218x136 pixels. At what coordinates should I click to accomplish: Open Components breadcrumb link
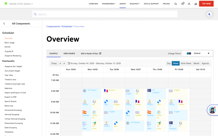[x=53, y=27]
